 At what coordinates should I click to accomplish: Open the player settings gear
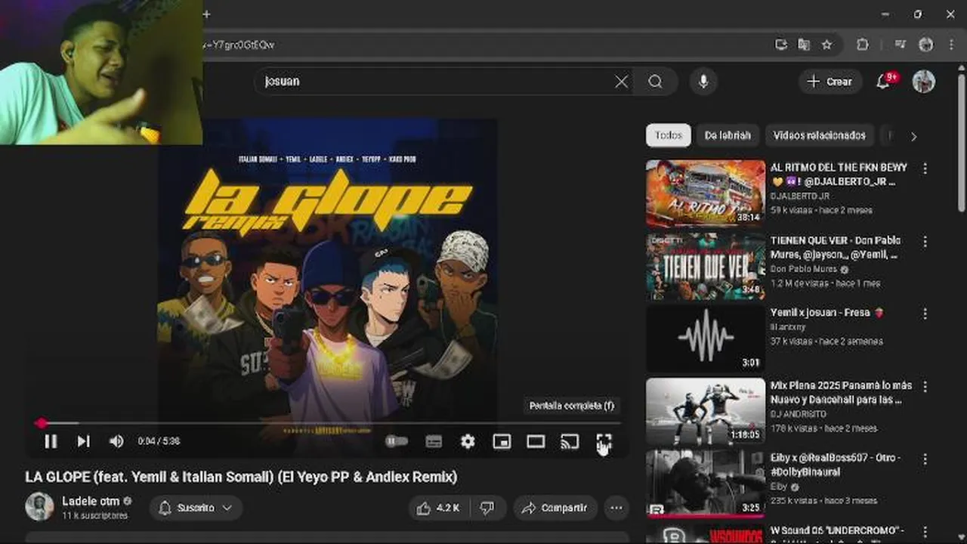468,442
